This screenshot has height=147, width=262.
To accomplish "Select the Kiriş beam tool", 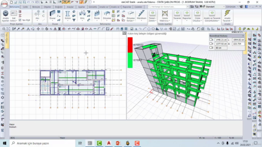I will click(82, 16).
